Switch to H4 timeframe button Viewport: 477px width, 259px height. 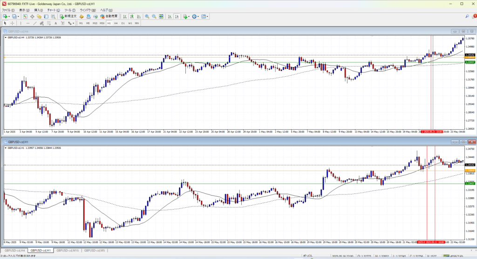coord(116,23)
